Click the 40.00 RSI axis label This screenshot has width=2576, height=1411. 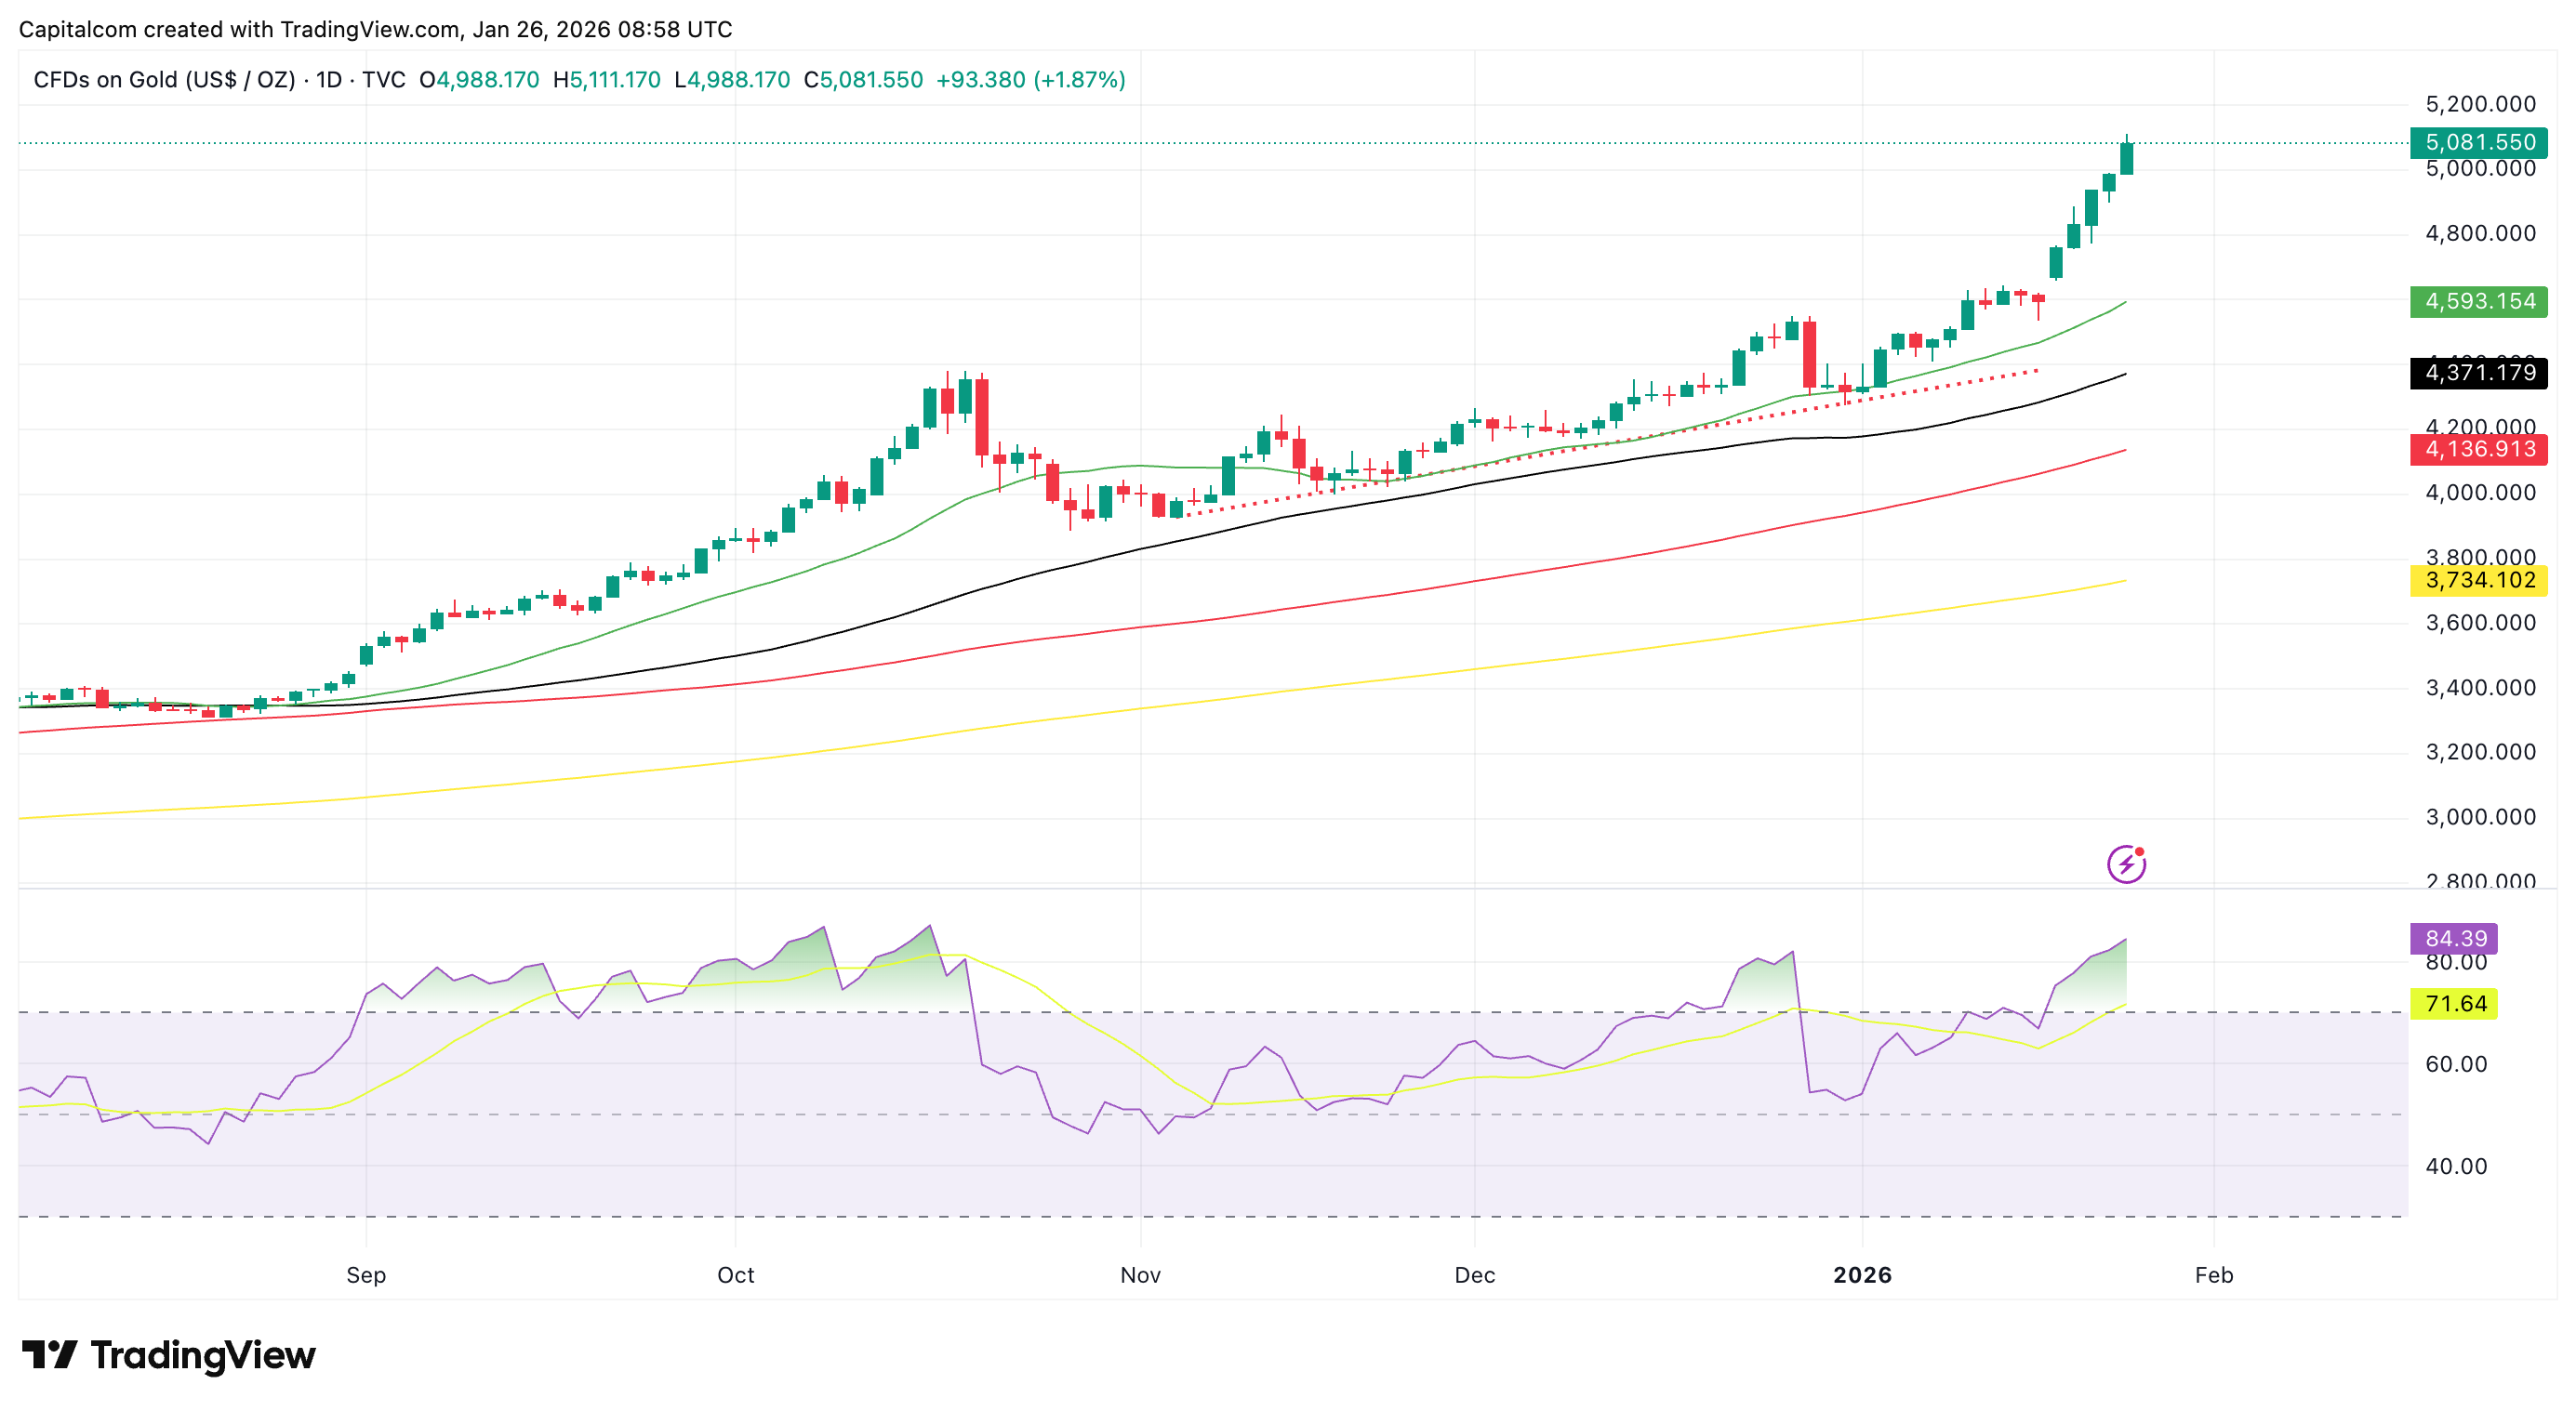coord(2456,1167)
